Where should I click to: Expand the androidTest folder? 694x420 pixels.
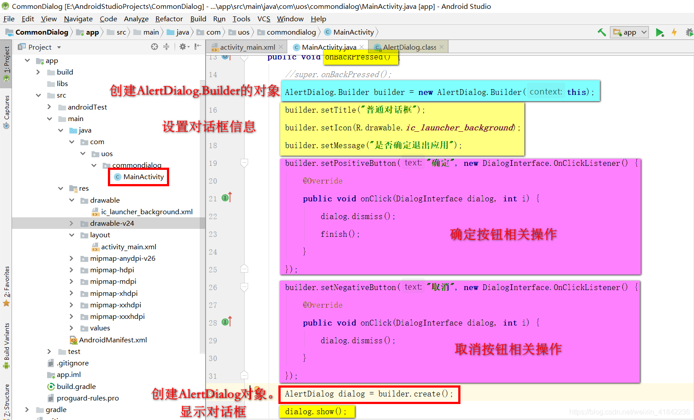[49, 107]
